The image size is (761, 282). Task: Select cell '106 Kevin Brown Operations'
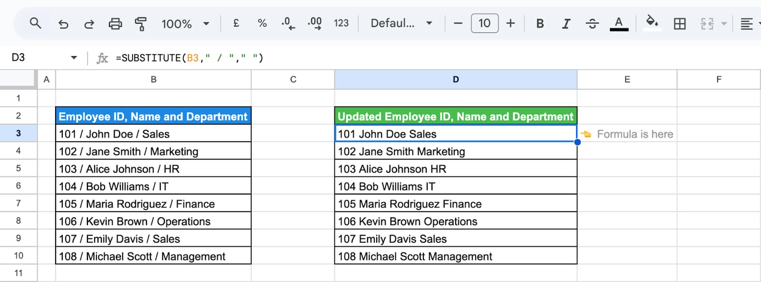tap(456, 221)
